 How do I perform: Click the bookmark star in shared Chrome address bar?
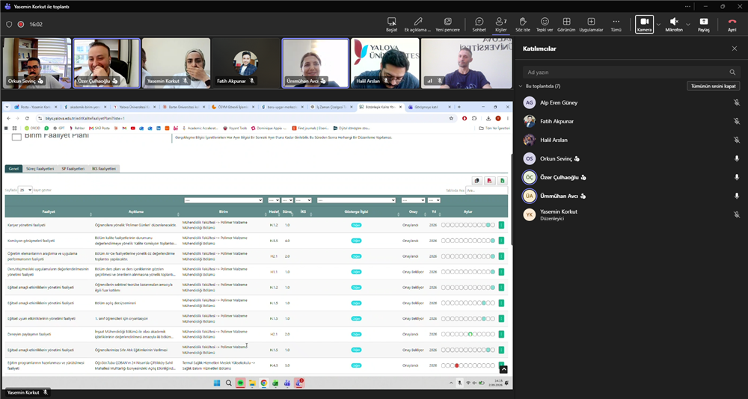pos(451,118)
